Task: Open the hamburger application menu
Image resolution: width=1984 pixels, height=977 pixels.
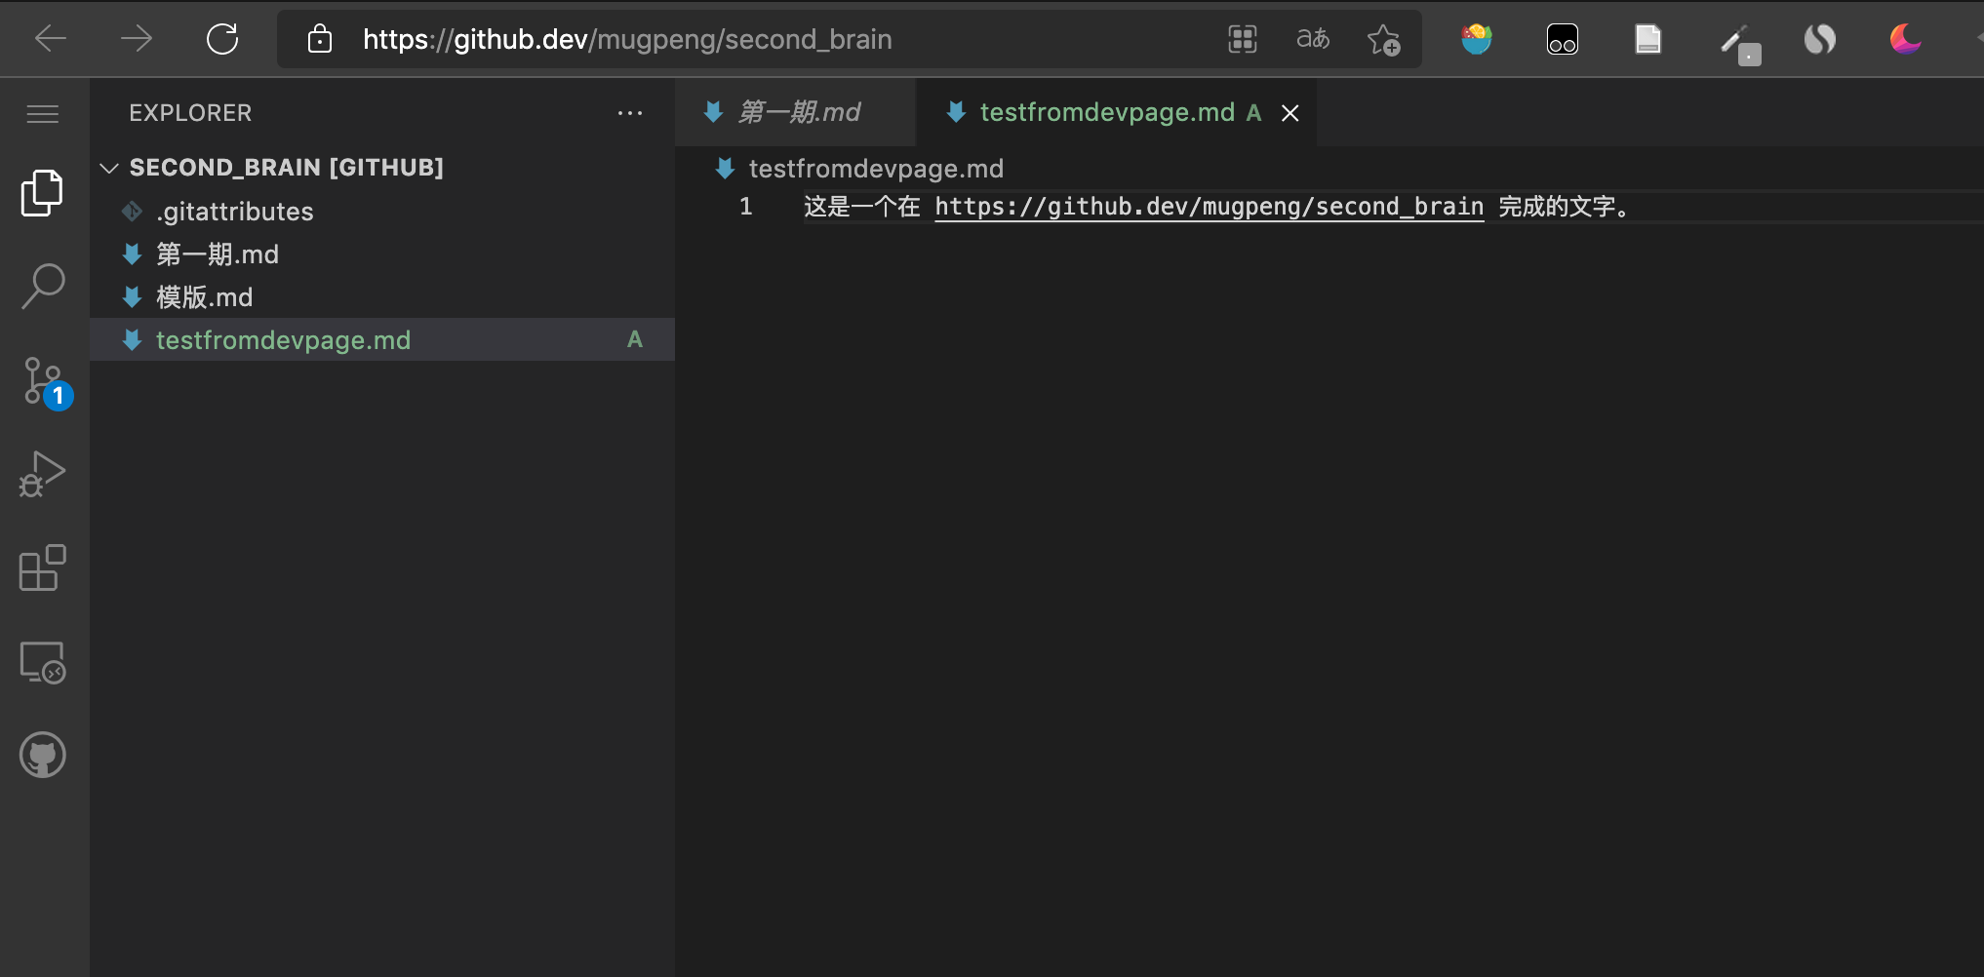Action: [x=43, y=114]
